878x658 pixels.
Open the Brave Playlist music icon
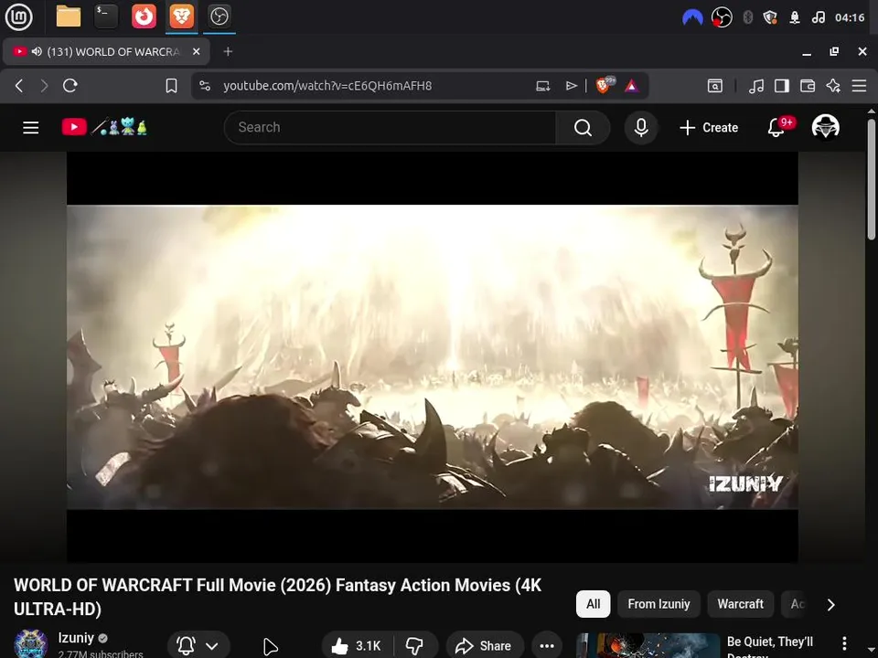[756, 86]
